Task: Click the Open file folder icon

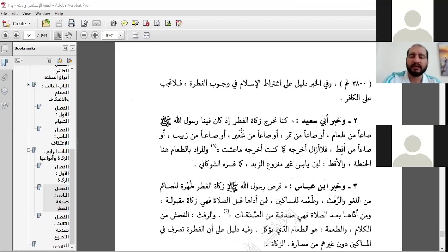Action: (46, 23)
